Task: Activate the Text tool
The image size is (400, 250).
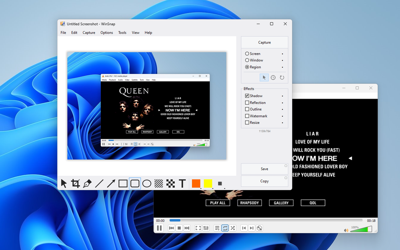Action: pyautogui.click(x=182, y=184)
